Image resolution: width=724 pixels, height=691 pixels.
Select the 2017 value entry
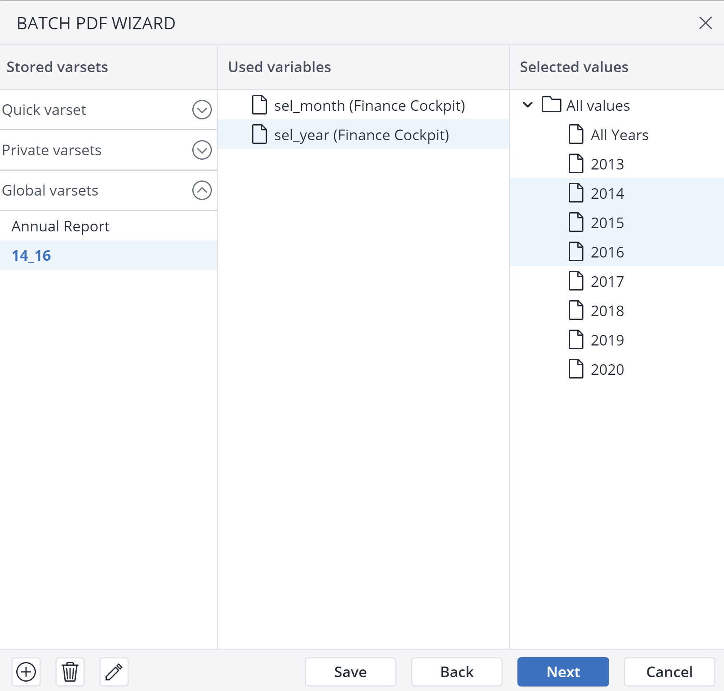[x=607, y=281]
